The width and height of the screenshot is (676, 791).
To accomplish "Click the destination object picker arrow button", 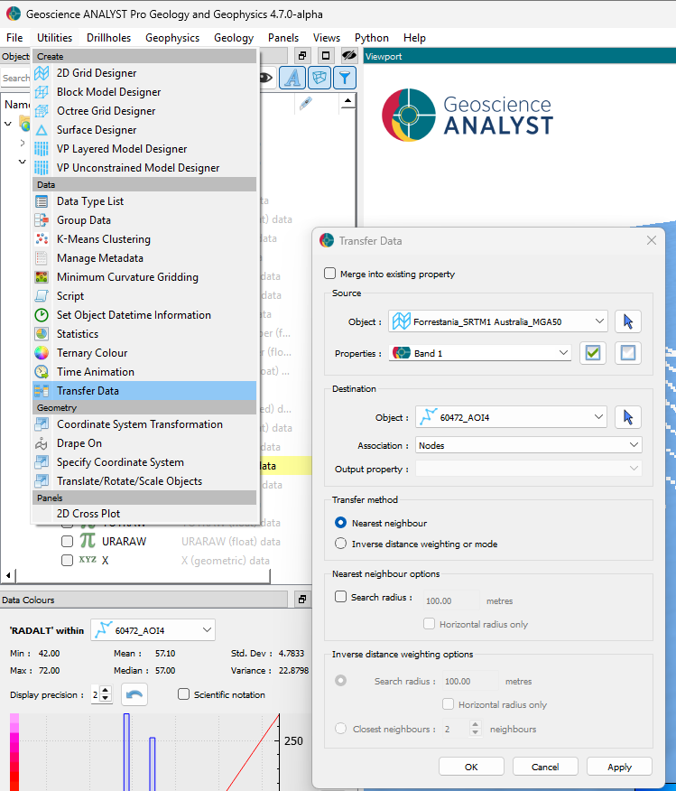I will [628, 417].
